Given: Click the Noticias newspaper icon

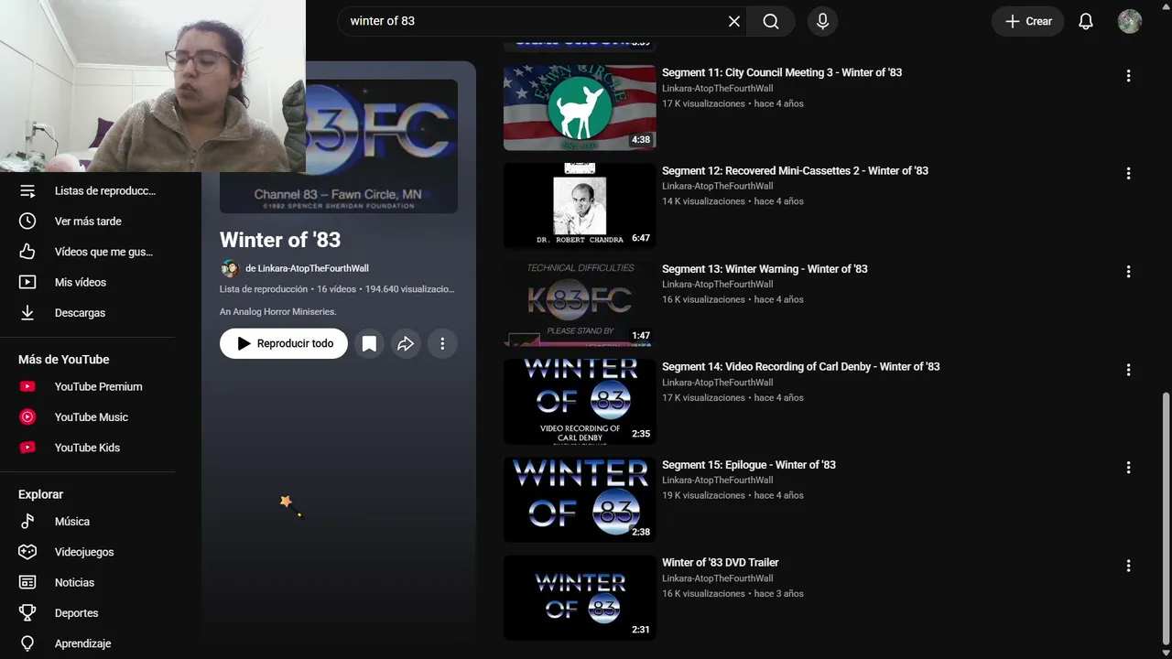Looking at the screenshot, I should [x=27, y=582].
